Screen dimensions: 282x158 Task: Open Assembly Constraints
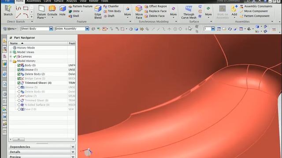point(256,6)
